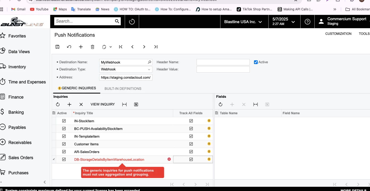Open the Help question mark menu
The width and height of the screenshot is (370, 191).
307,22
